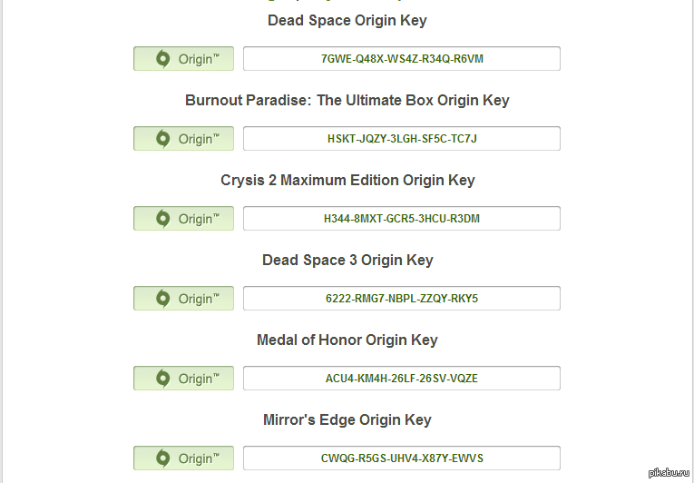
Task: Select the Medal of Honor key field ACU4-KM4H
Action: pyautogui.click(x=402, y=378)
